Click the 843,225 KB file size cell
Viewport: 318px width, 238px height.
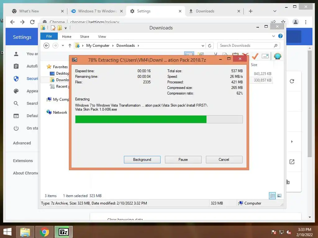coord(262,74)
